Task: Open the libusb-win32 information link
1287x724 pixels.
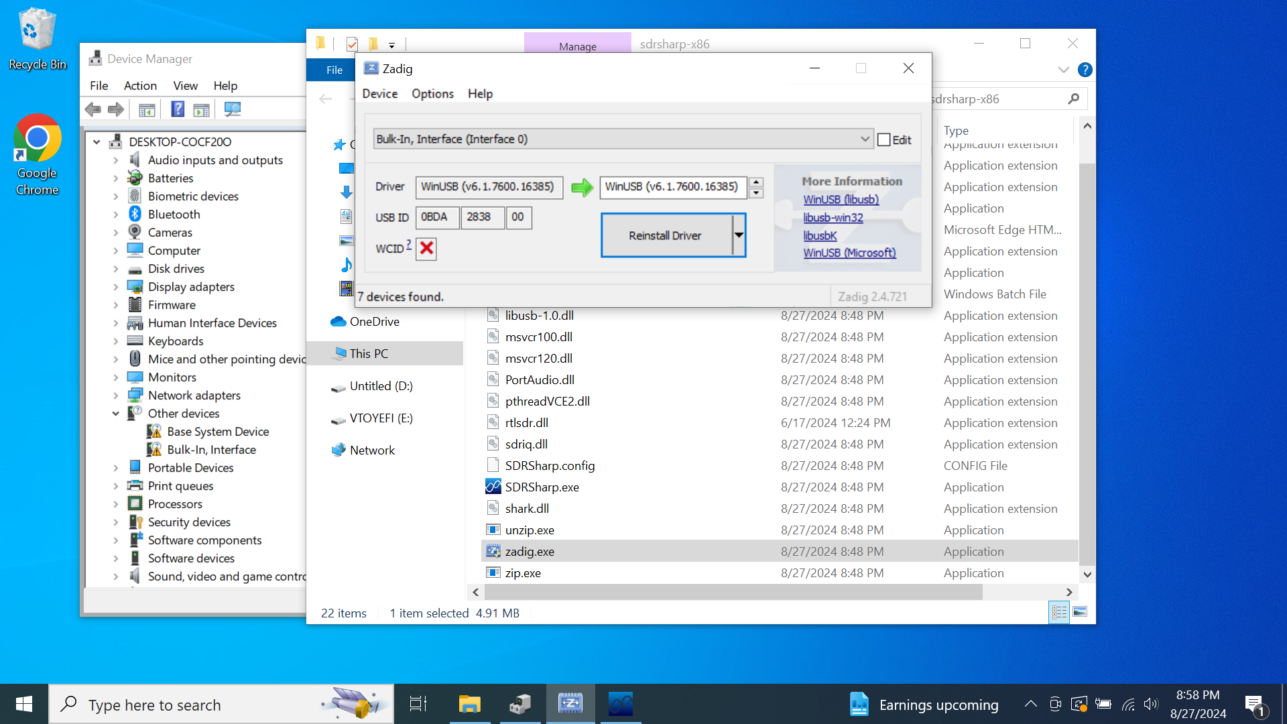Action: point(833,218)
